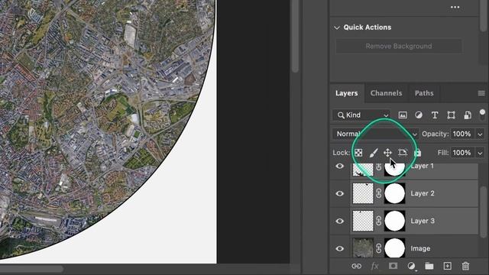The width and height of the screenshot is (489, 275).
Task: Lock transparent pixels icon
Action: tap(358, 153)
